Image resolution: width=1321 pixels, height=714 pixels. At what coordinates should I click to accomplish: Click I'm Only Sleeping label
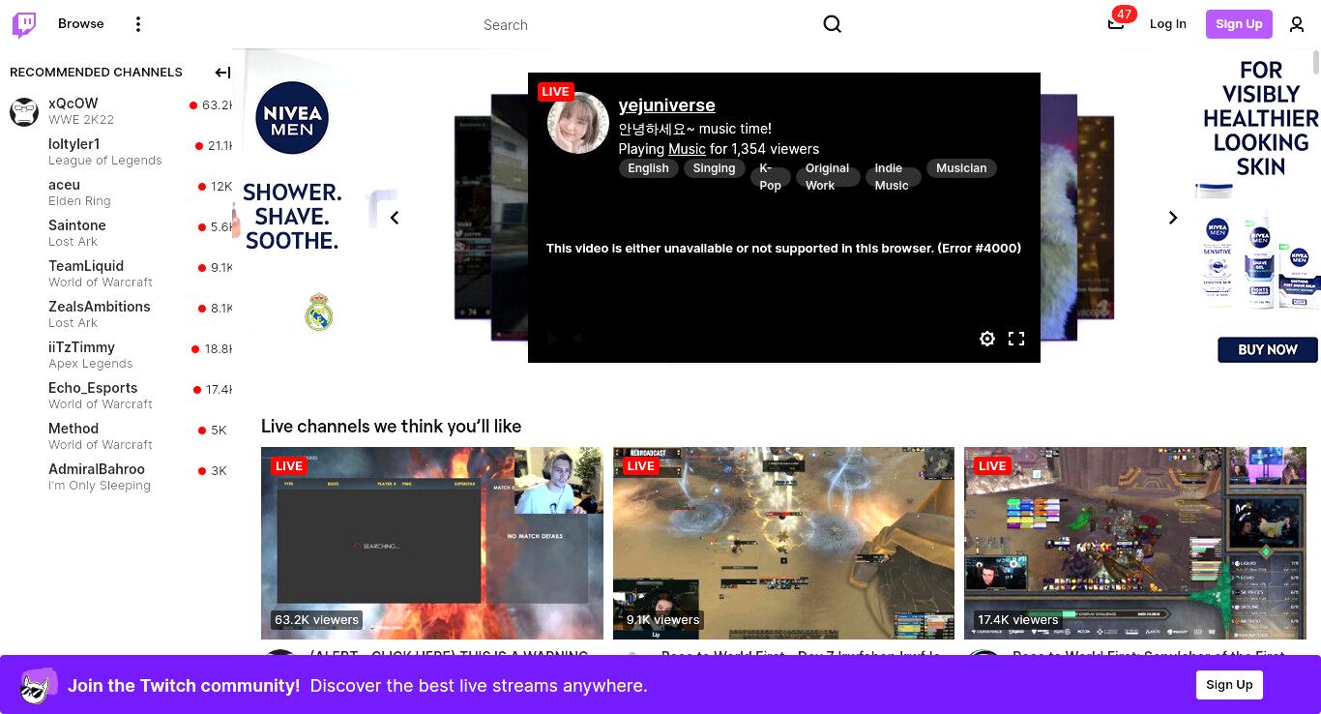point(100,486)
